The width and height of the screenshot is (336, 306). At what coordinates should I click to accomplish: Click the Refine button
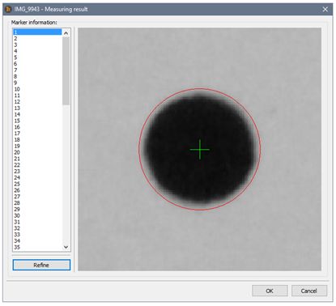point(41,265)
